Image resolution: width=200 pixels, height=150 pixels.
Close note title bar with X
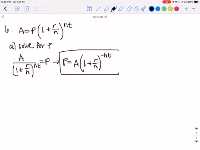pos(3,17)
